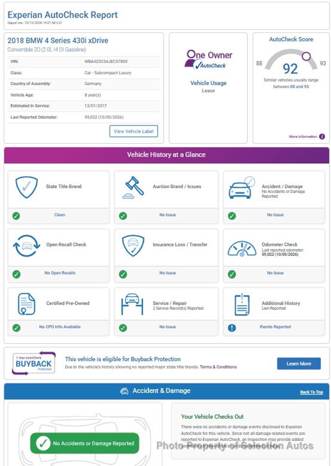Click the Accident & Damage header car icon

click(124, 391)
